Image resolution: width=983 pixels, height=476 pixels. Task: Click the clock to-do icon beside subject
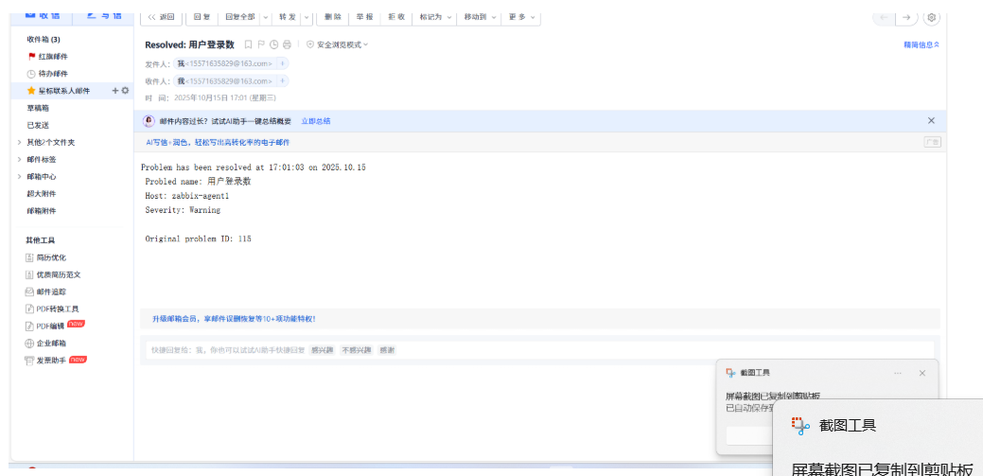274,44
